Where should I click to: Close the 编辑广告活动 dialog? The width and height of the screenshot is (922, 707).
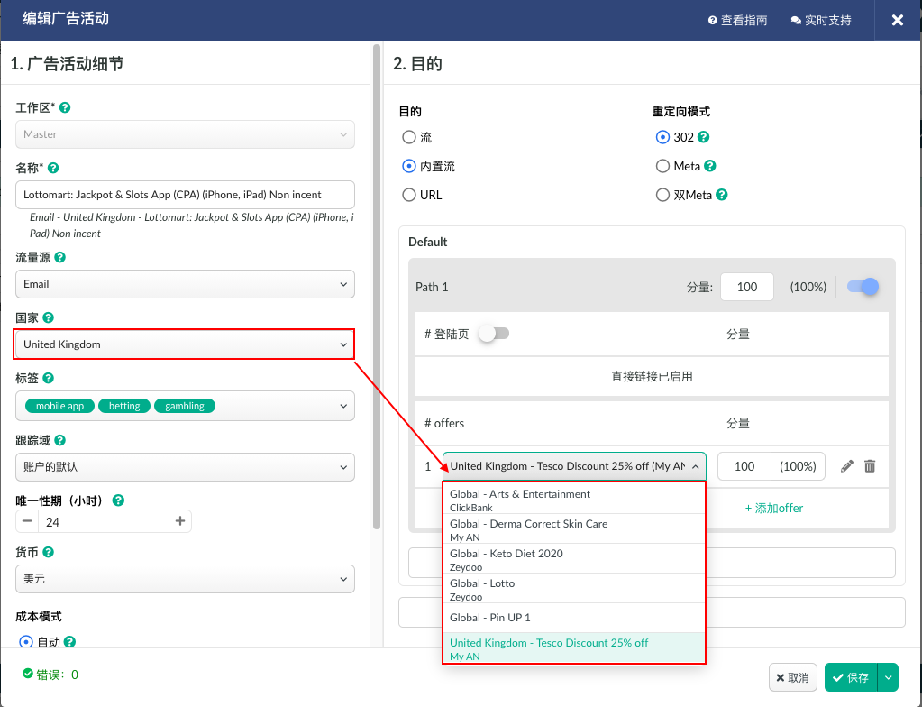point(898,20)
